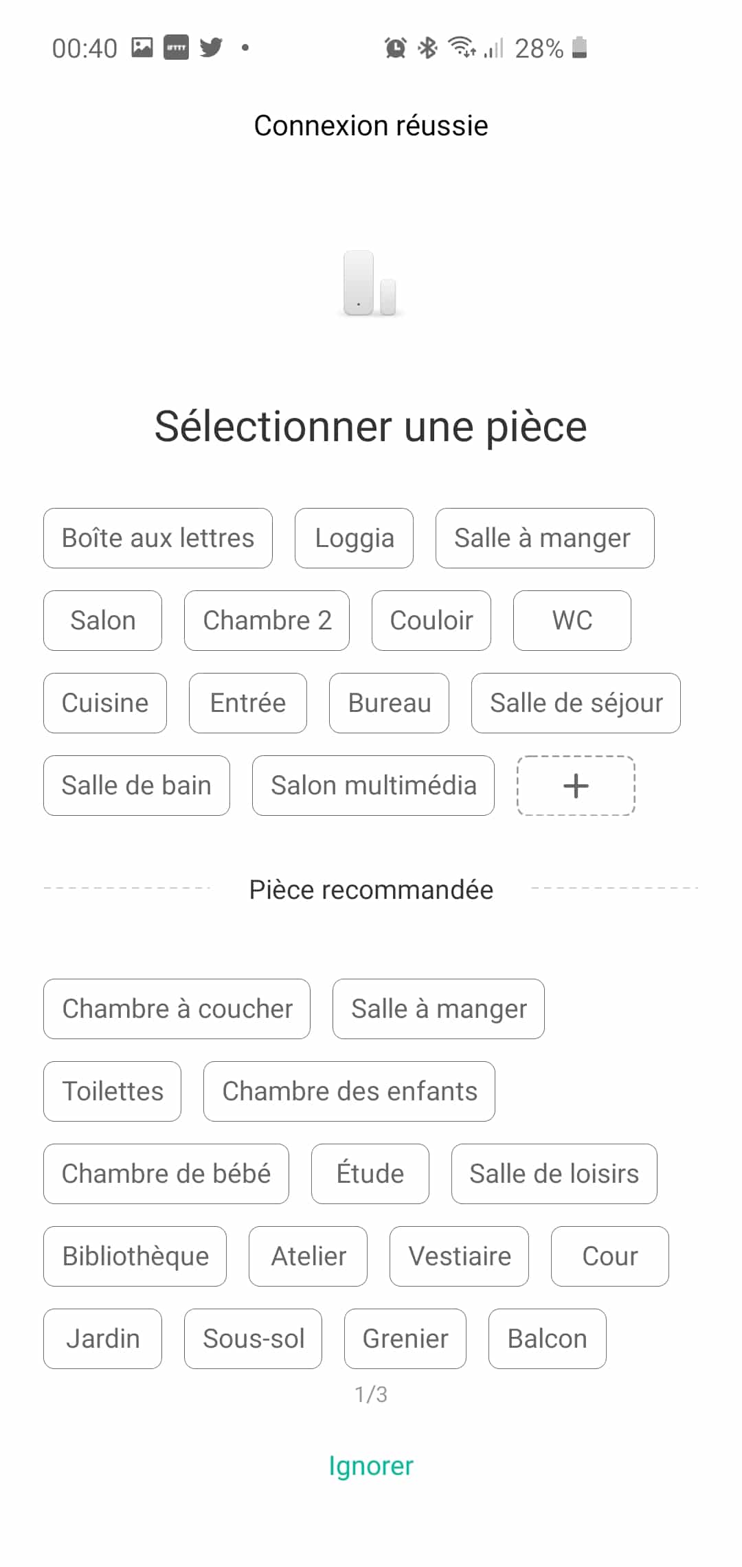742x1567 pixels.
Task: Pick the Bibliothèque recommended room
Action: (135, 1256)
